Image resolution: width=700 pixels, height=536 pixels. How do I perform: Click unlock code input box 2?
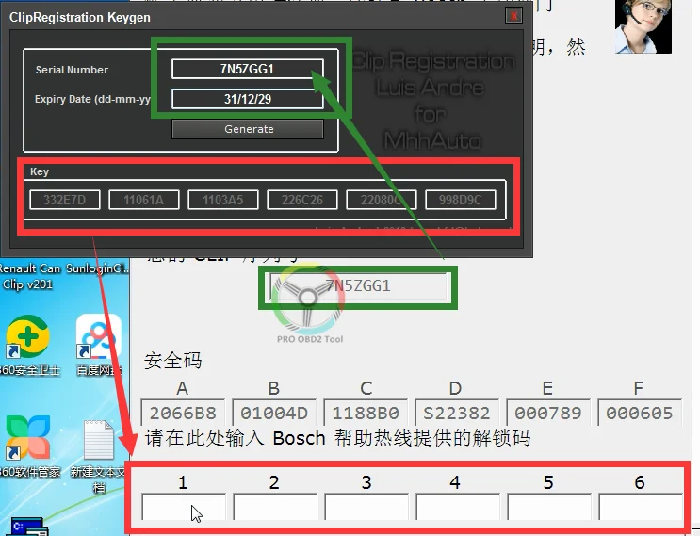click(275, 507)
